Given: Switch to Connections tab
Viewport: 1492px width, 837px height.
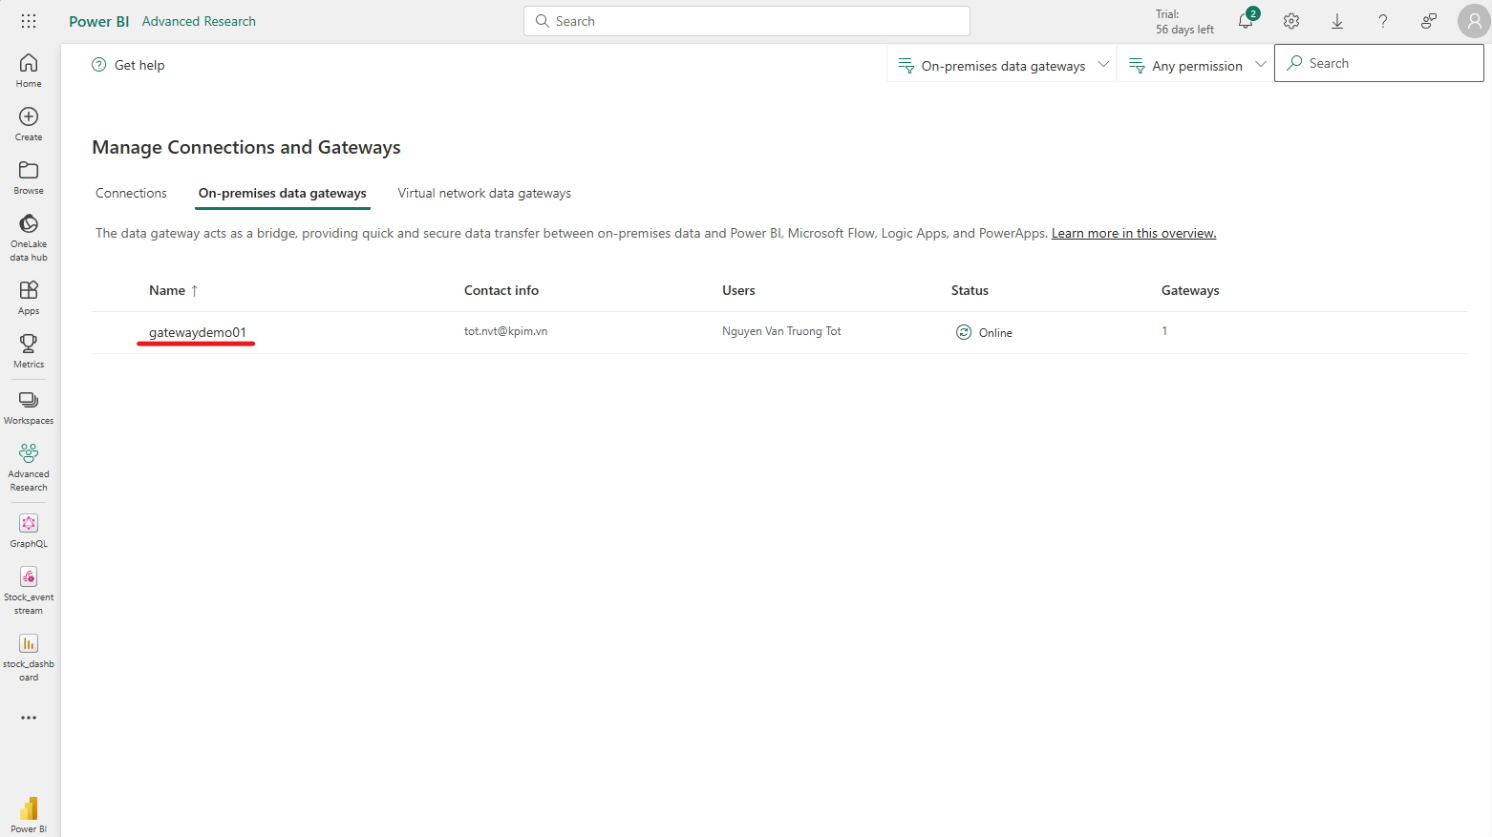Looking at the screenshot, I should click(x=131, y=193).
